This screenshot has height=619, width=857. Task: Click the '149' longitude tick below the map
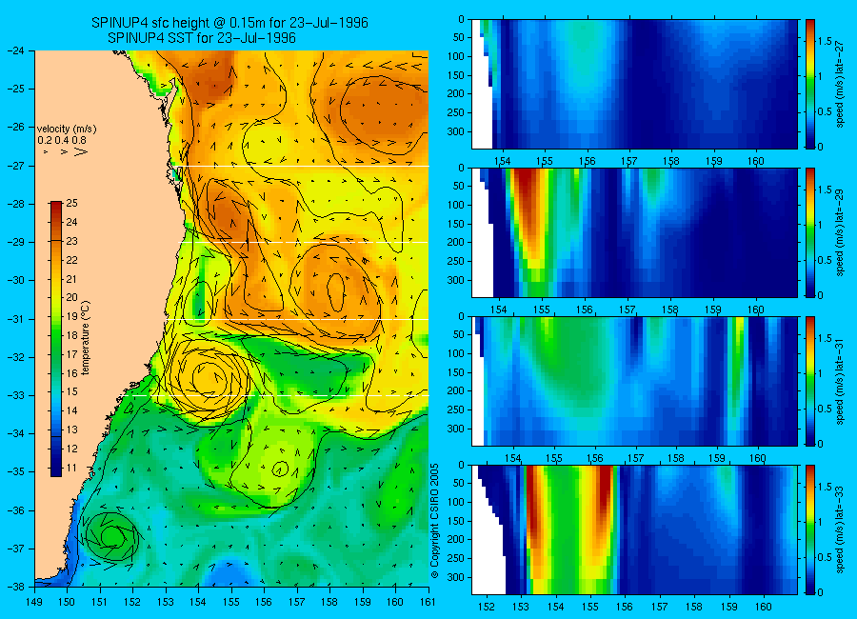tap(35, 602)
